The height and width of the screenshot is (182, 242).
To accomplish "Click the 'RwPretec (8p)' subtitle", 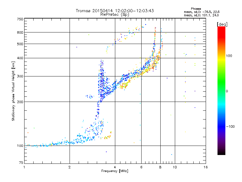I will [x=115, y=15].
